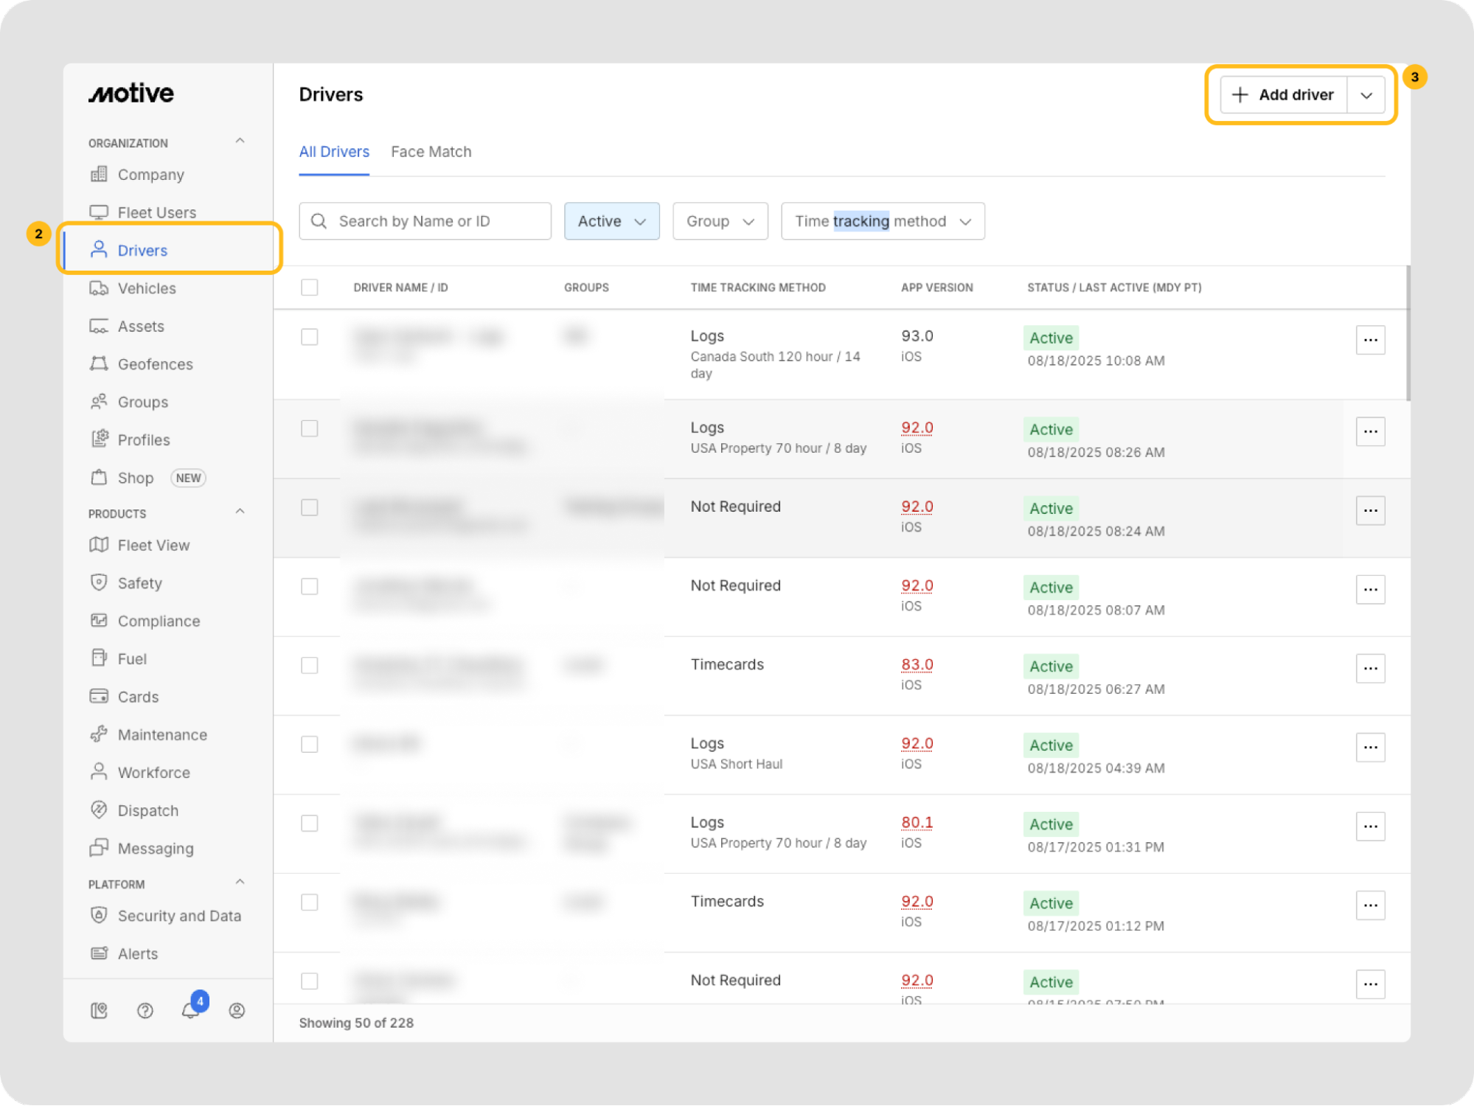Open more options for first driver row
This screenshot has width=1474, height=1106.
pyautogui.click(x=1370, y=340)
